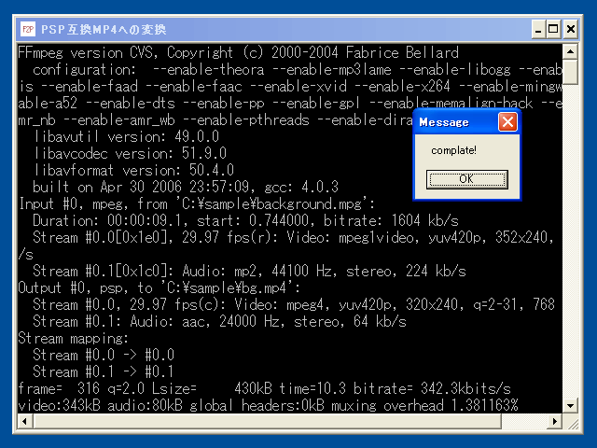Viewport: 597px width, 448px height.
Task: Minimize the PSP conversion window
Action: [538, 29]
